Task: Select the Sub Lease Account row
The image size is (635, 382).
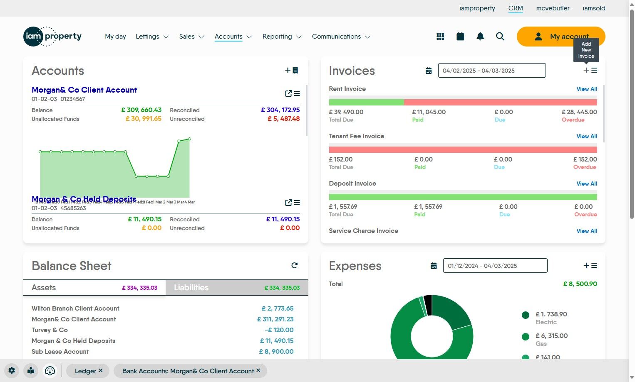Action: [x=162, y=352]
